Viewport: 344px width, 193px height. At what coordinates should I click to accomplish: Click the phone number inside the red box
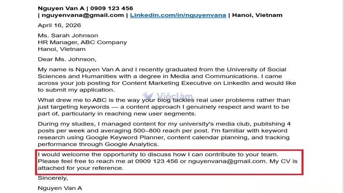click(157, 161)
